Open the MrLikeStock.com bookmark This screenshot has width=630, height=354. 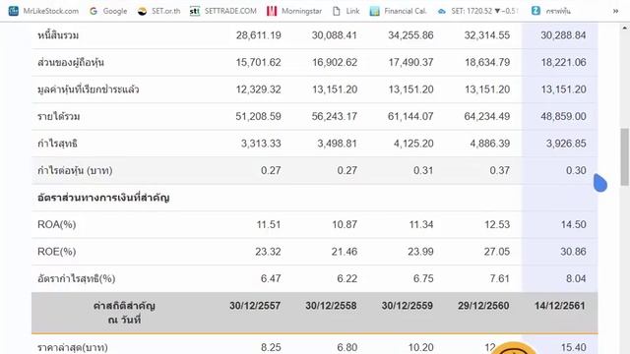click(x=43, y=11)
